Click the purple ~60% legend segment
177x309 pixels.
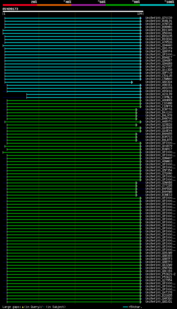[88, 5]
